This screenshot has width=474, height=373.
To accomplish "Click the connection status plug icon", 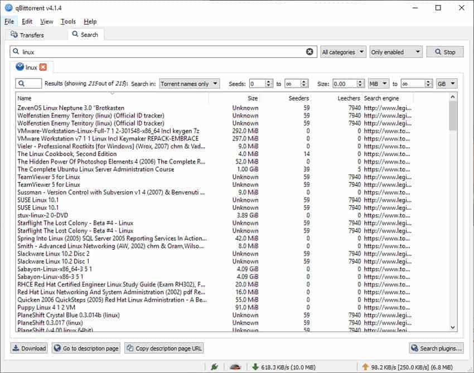I will point(214,367).
